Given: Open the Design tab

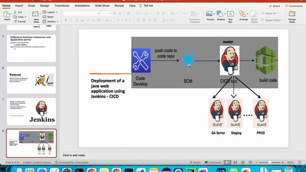Looking at the screenshot, I should (44, 6).
